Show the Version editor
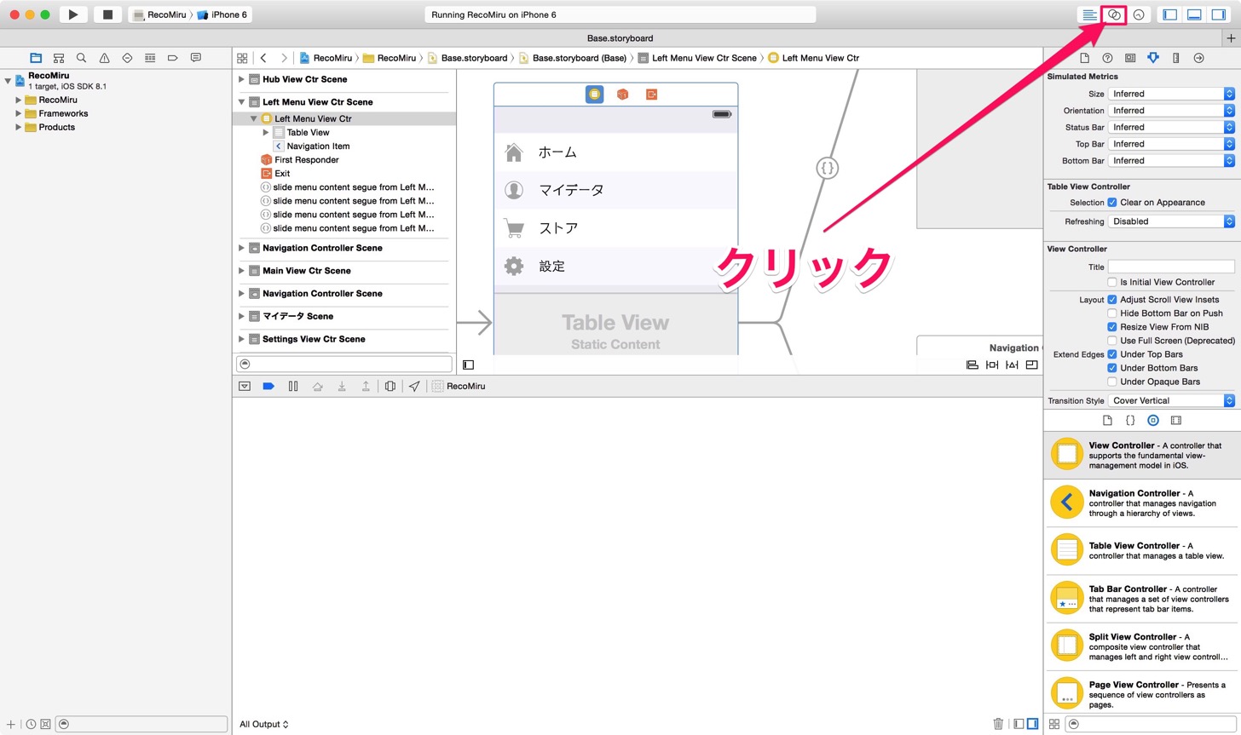This screenshot has width=1241, height=735. coord(1139,14)
